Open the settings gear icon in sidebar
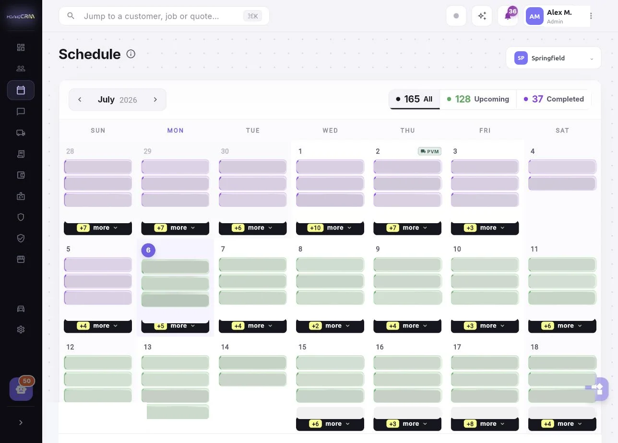Screen dimensions: 618x443 point(21,329)
